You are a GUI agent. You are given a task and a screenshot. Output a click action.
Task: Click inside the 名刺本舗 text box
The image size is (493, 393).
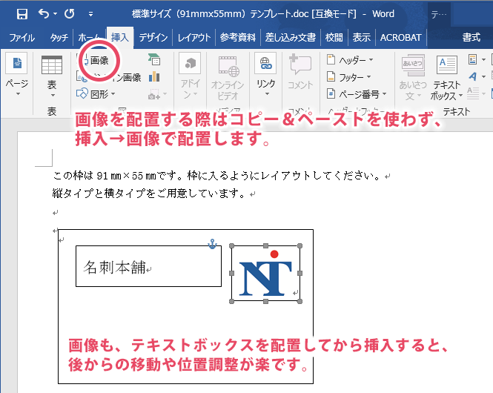coord(148,266)
